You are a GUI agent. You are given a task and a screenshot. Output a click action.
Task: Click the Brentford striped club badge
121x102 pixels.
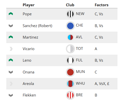(70, 95)
